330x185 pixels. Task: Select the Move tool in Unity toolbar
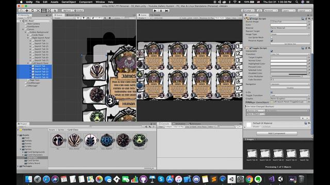[x=27, y=10]
